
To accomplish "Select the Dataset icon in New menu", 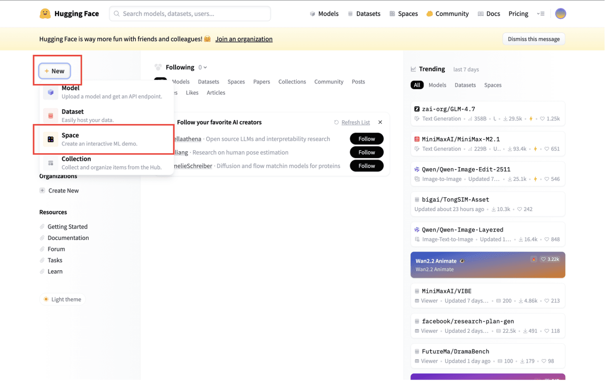I will (x=51, y=116).
